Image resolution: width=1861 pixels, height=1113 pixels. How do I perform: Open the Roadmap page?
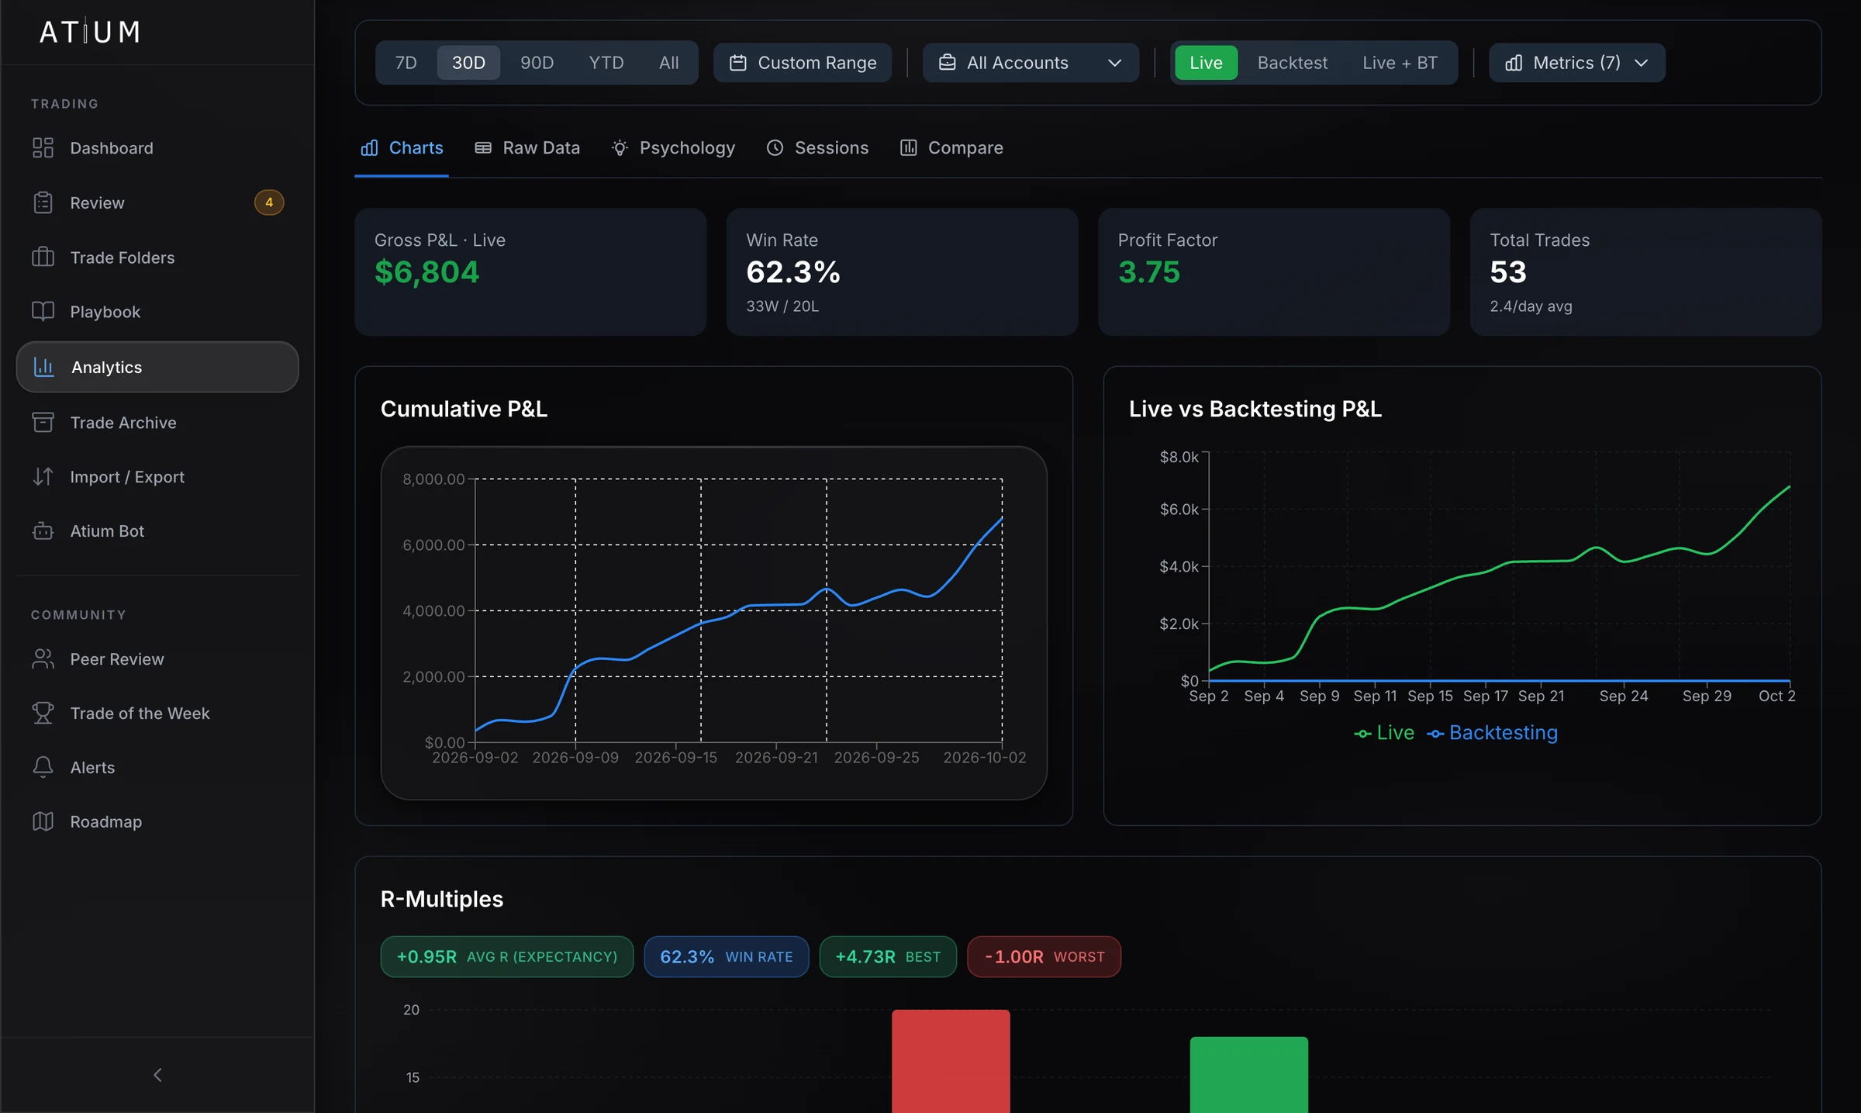tap(157, 821)
